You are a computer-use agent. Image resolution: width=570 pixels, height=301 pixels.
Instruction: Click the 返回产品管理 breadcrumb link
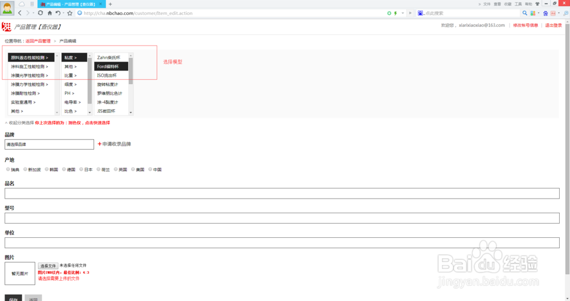38,41
